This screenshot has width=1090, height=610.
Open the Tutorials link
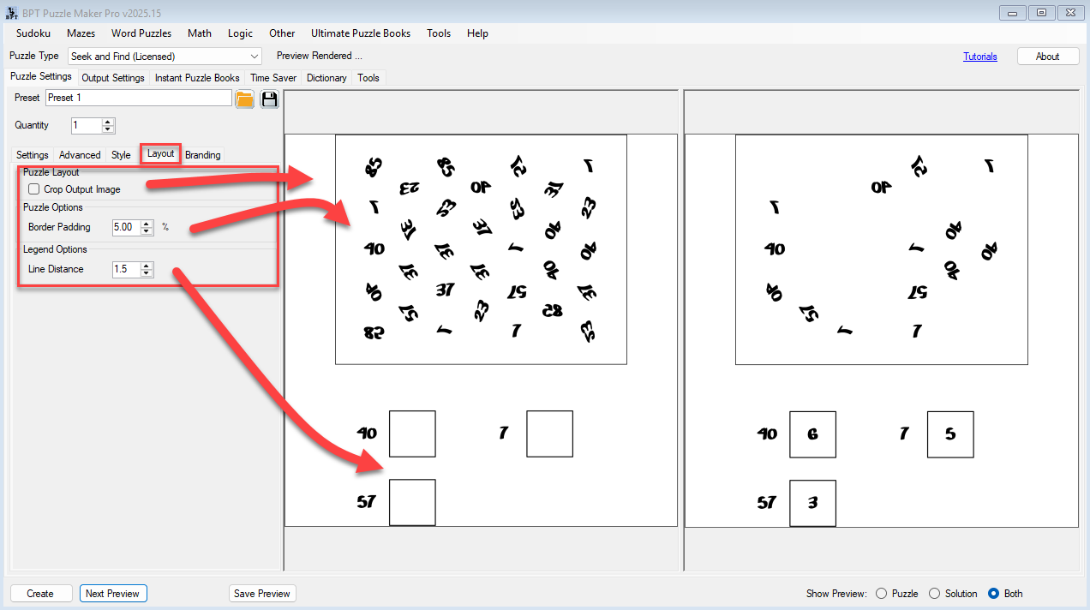click(x=979, y=57)
